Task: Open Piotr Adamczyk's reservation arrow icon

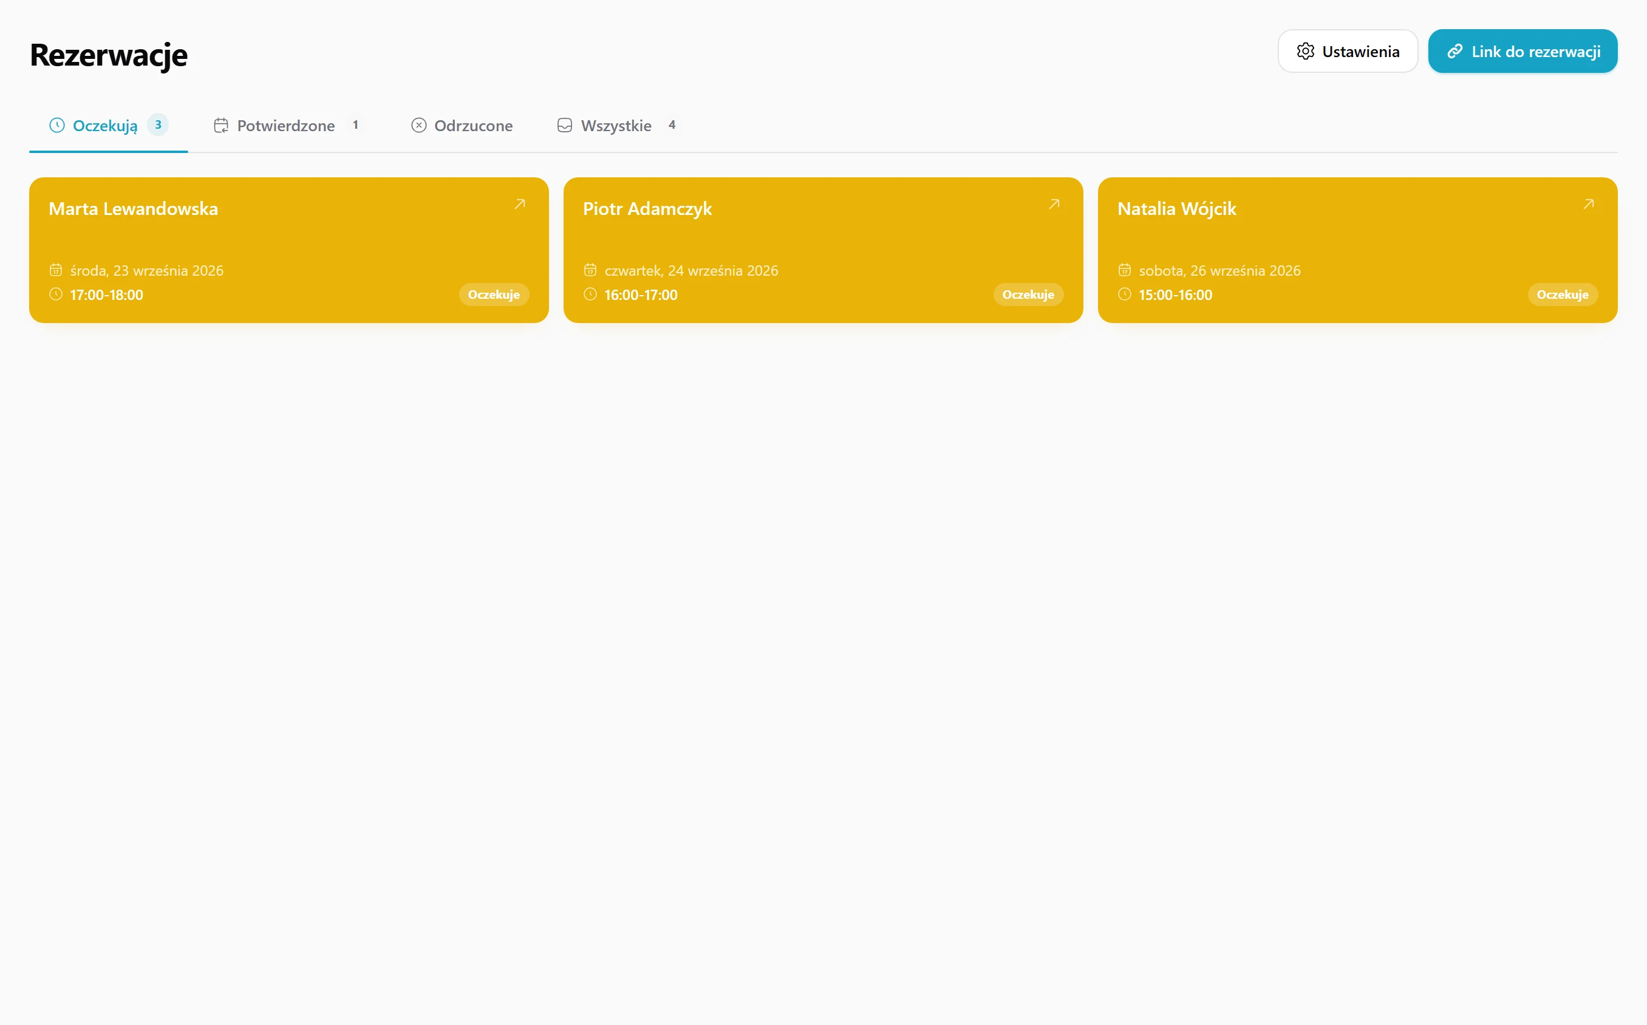Action: point(1054,204)
